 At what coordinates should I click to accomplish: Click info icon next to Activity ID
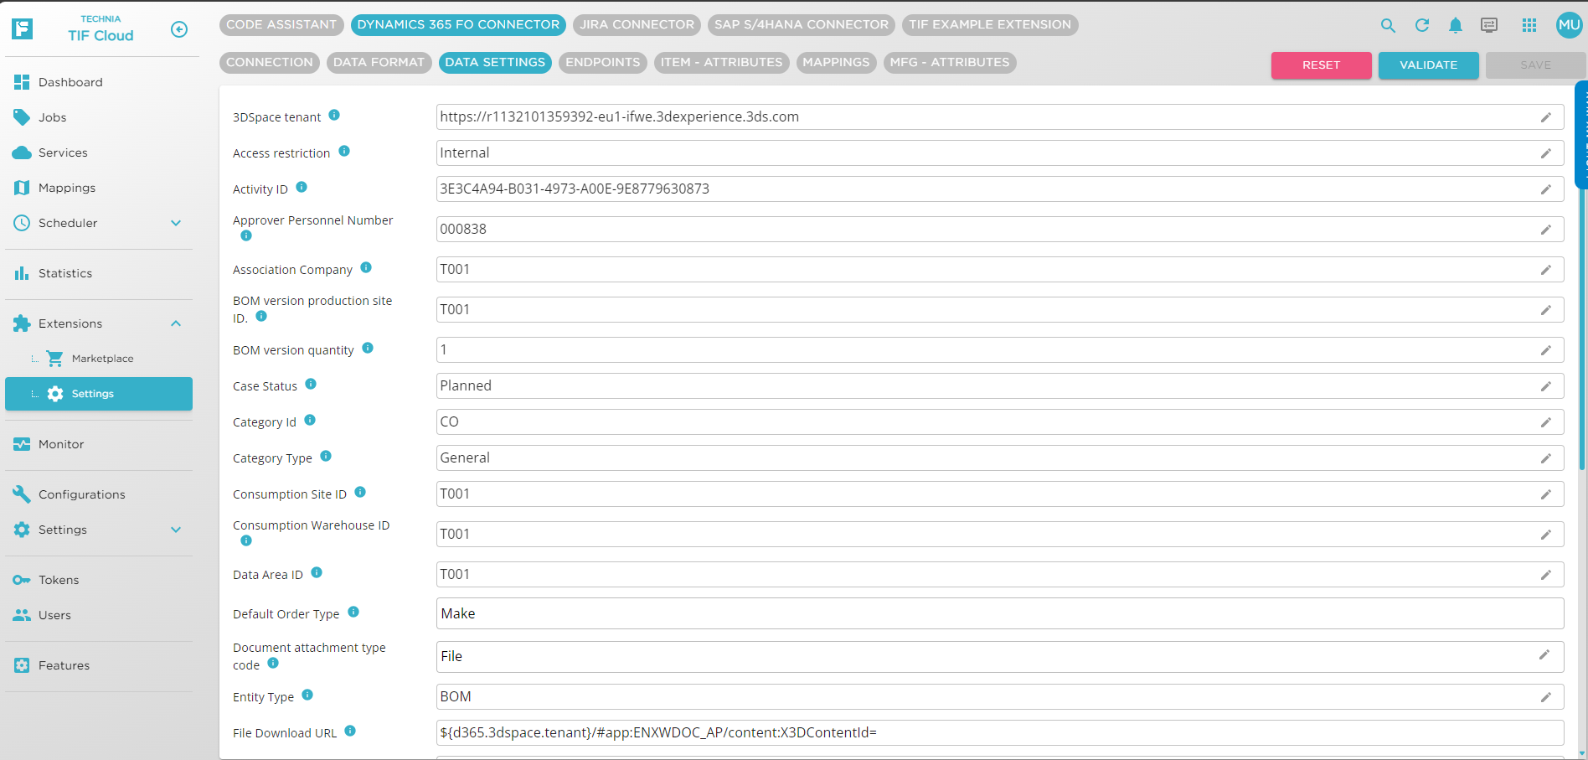point(302,188)
